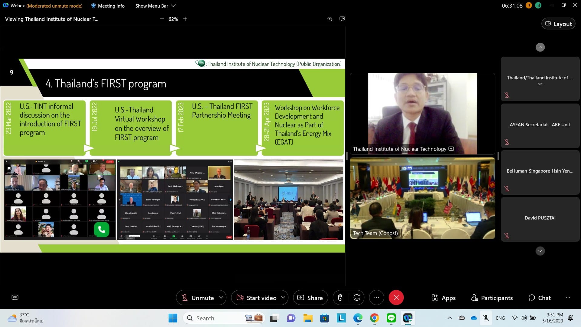Image resolution: width=581 pixels, height=327 pixels.
Task: Open the Participants panel
Action: coord(492,298)
